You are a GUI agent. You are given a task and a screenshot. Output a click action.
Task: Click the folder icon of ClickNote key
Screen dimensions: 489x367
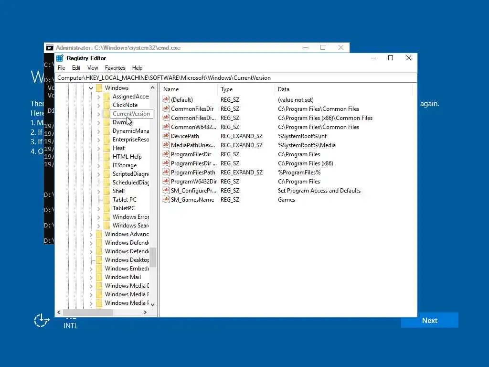(x=106, y=105)
